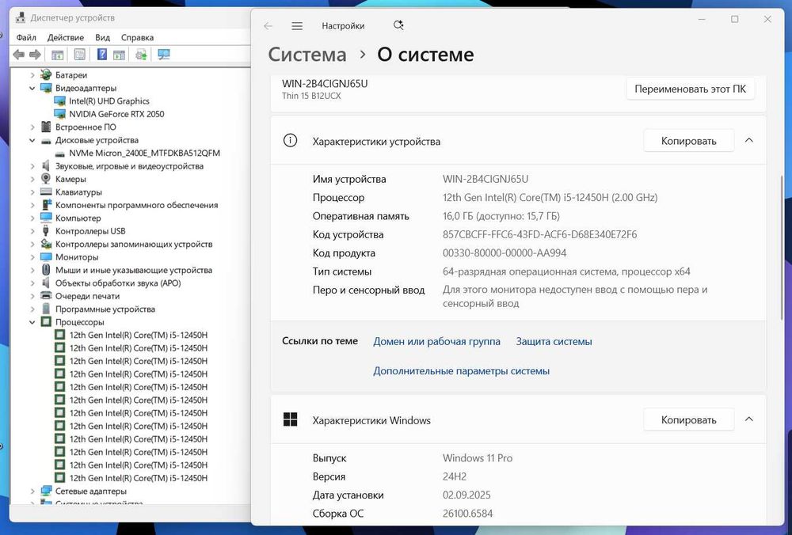Screen dimensions: 792x535
Task: Expand the Программные устройства node
Action: click(x=32, y=309)
